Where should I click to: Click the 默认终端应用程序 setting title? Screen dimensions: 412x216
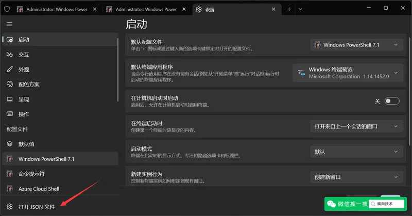152,67
